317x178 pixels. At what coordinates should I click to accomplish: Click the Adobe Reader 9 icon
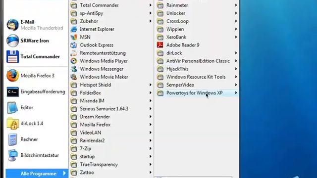coord(160,45)
